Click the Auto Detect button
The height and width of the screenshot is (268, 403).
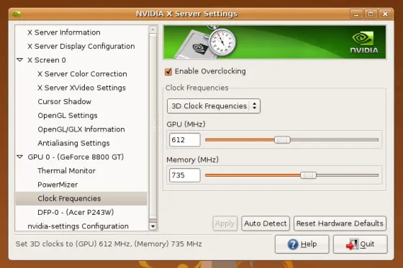click(266, 223)
